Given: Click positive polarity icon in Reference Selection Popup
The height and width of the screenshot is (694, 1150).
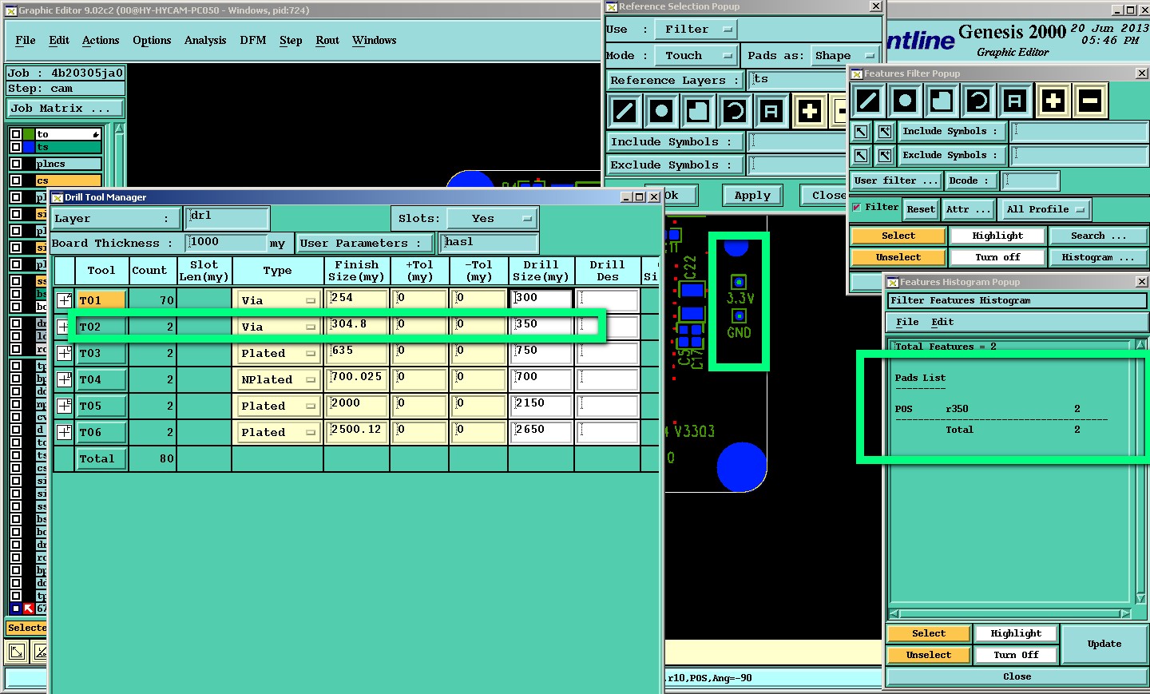Looking at the screenshot, I should [x=810, y=111].
